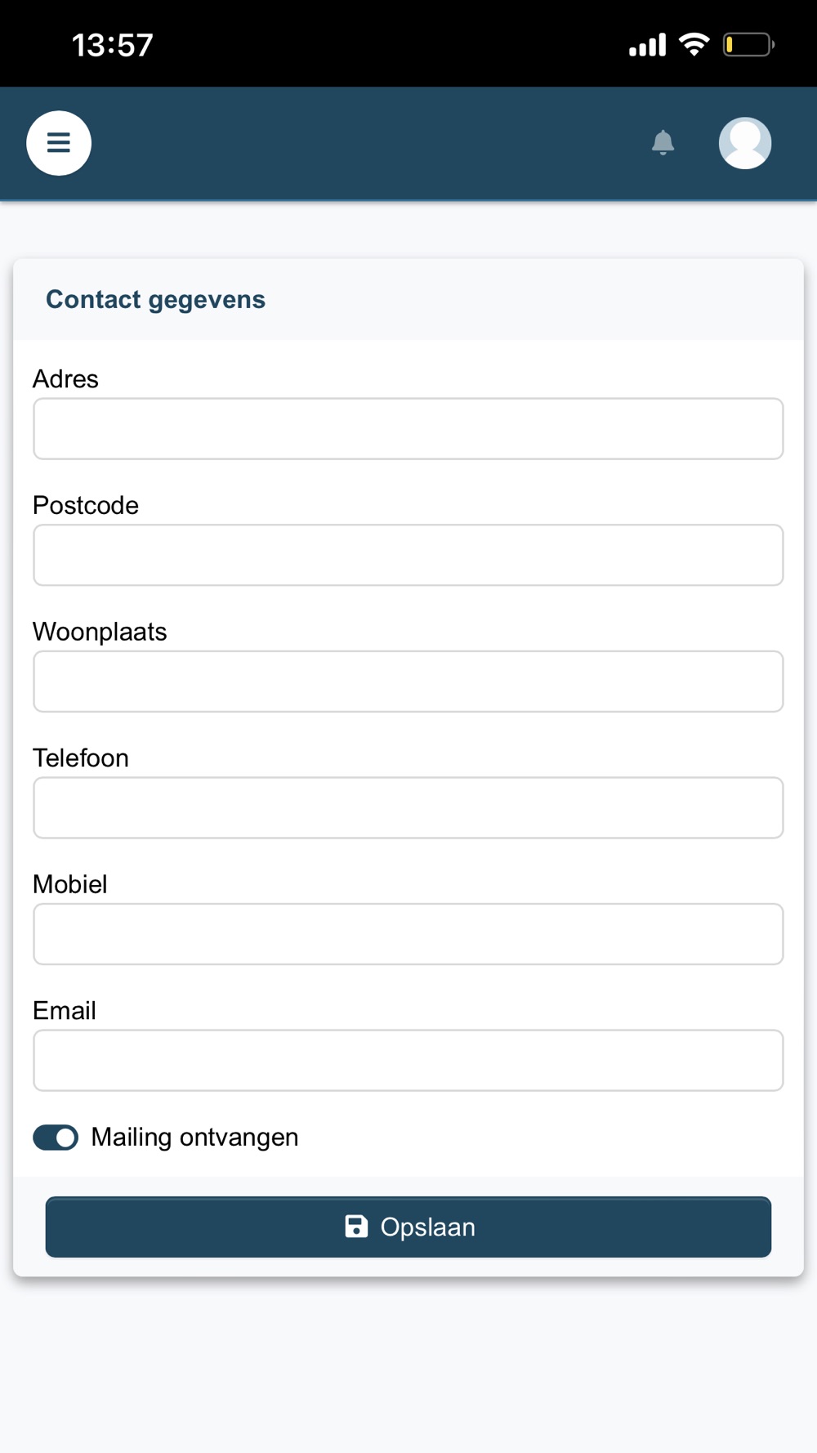This screenshot has width=817, height=1453.
Task: Click the Adres field label
Action: click(x=65, y=379)
